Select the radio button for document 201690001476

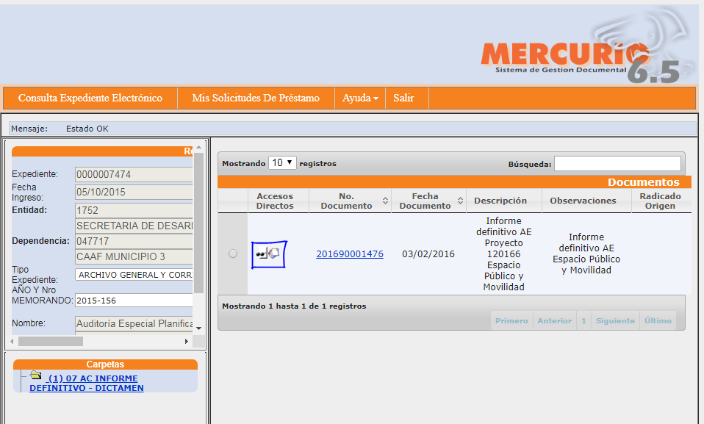[232, 254]
